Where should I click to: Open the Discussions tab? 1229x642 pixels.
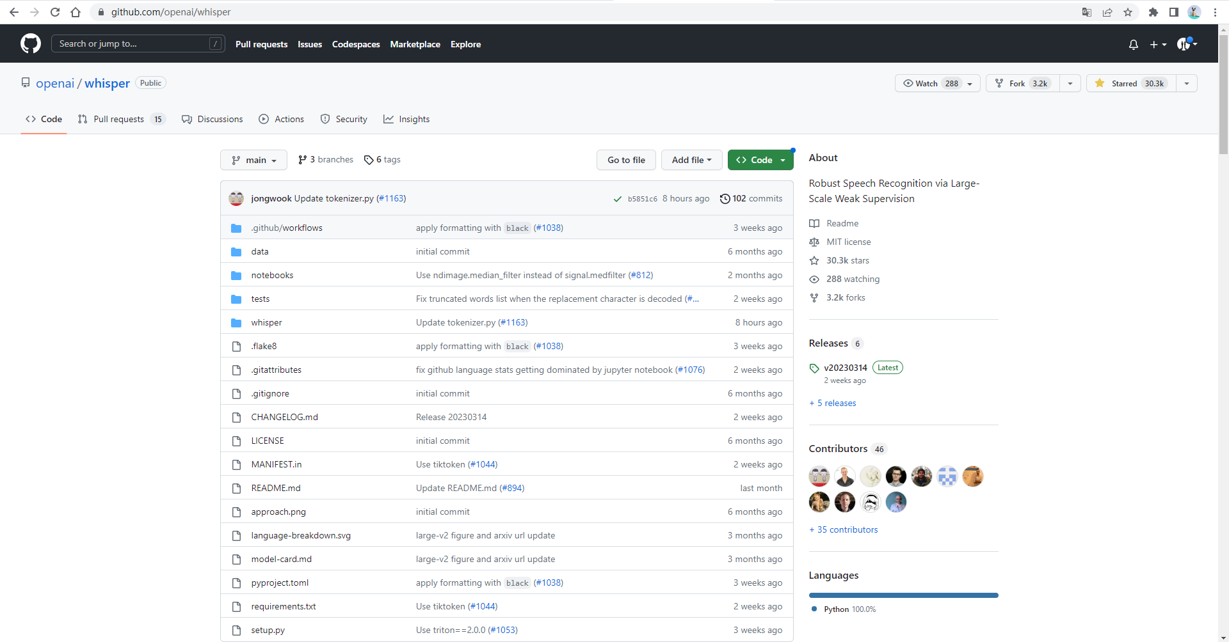[x=212, y=119]
